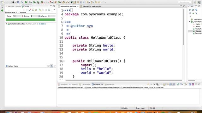Screen dimensions: 202x113
Task: Toggle Sort alphabetically in Outline toolbar
Action: pos(193,10)
